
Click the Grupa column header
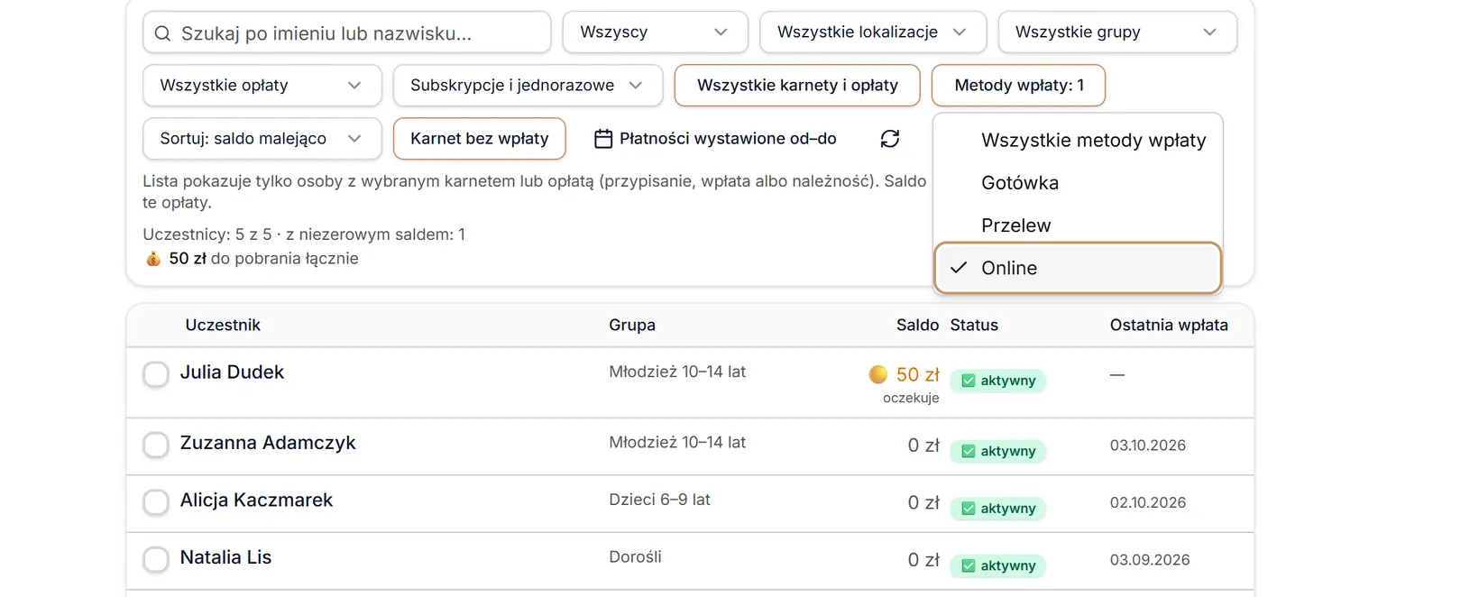point(632,326)
